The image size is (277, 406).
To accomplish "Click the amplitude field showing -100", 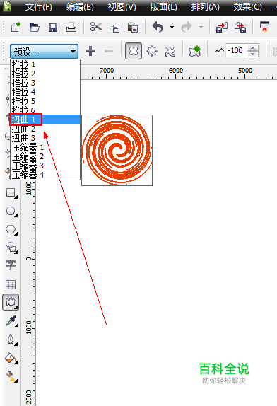I will 236,50.
